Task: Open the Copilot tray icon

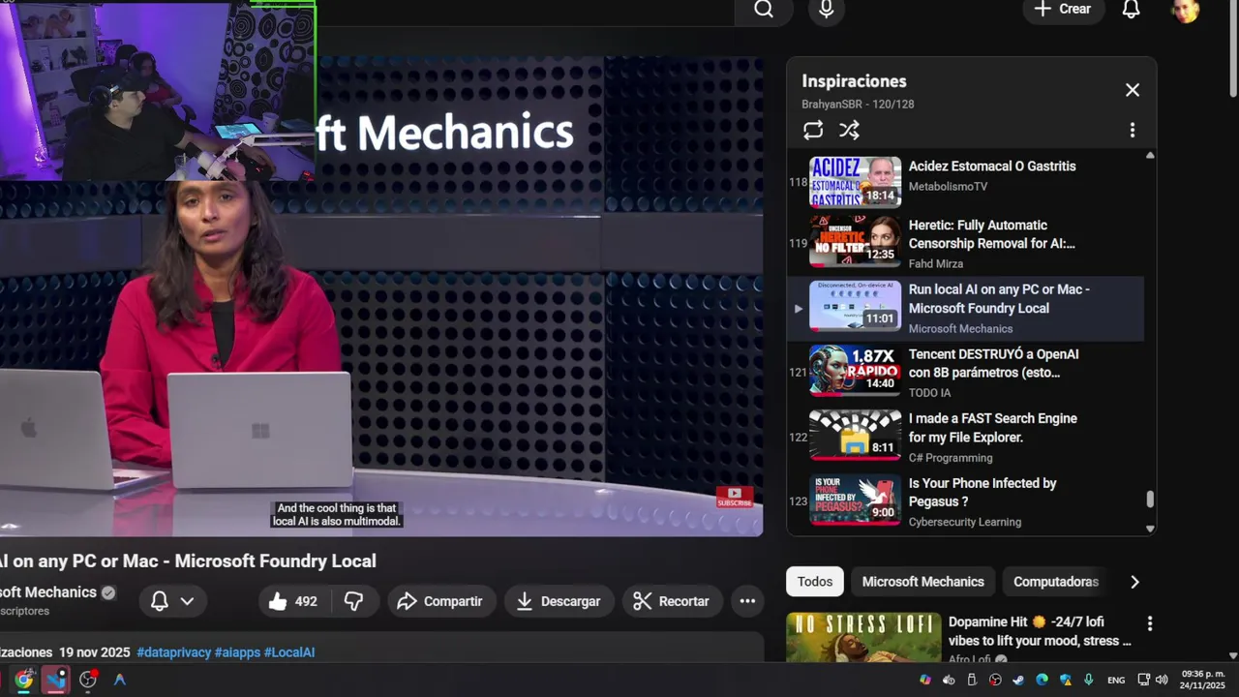Action: point(925,680)
